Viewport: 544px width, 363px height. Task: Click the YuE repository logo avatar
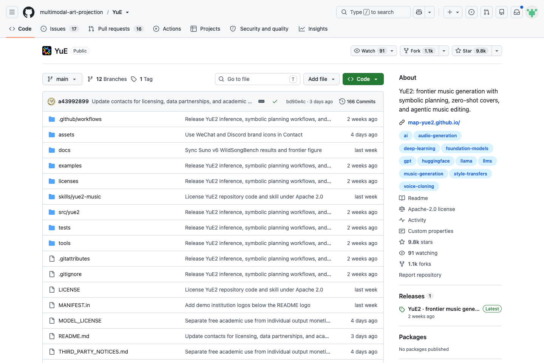tap(47, 51)
